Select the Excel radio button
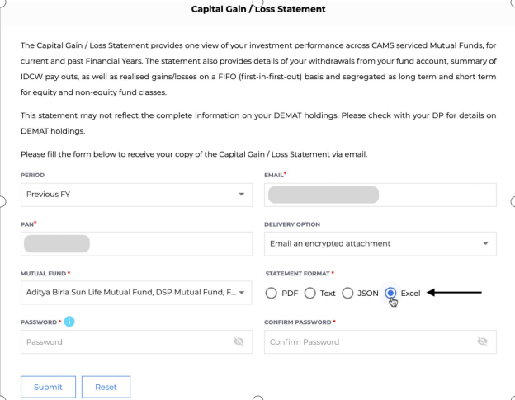 (390, 293)
